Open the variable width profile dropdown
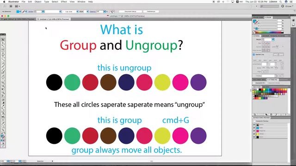296x166 pixels. pyautogui.click(x=60, y=12)
